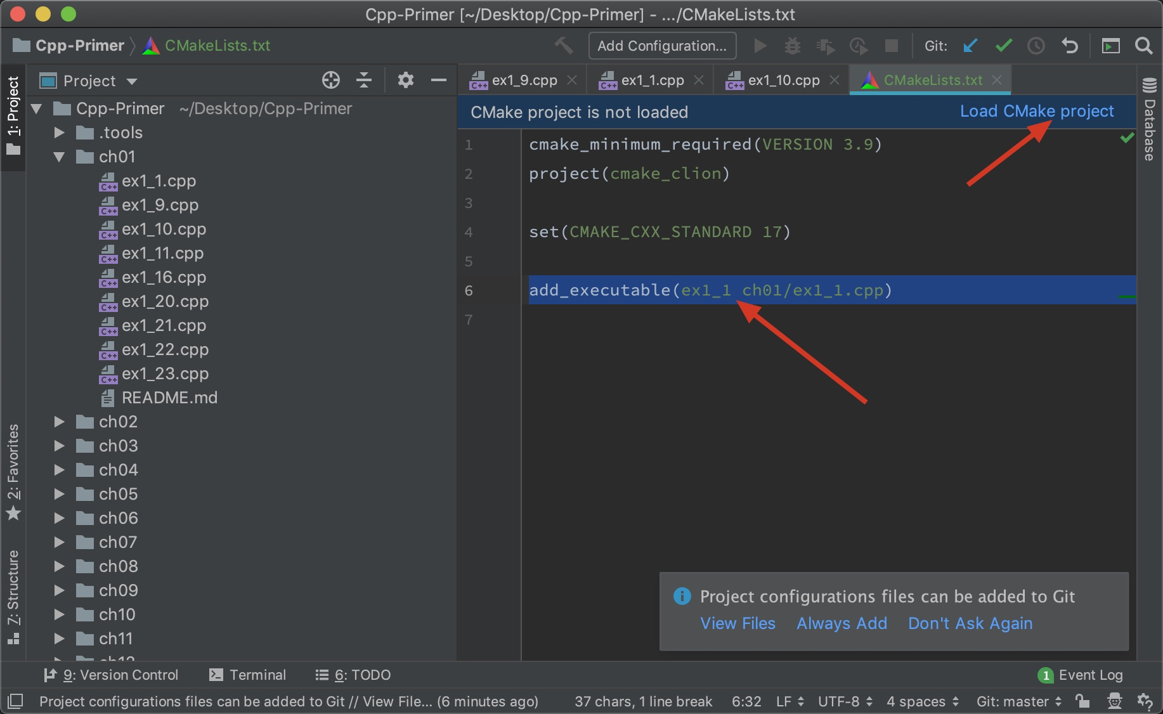Collapse the Cpp-Primer root folder

click(x=37, y=109)
